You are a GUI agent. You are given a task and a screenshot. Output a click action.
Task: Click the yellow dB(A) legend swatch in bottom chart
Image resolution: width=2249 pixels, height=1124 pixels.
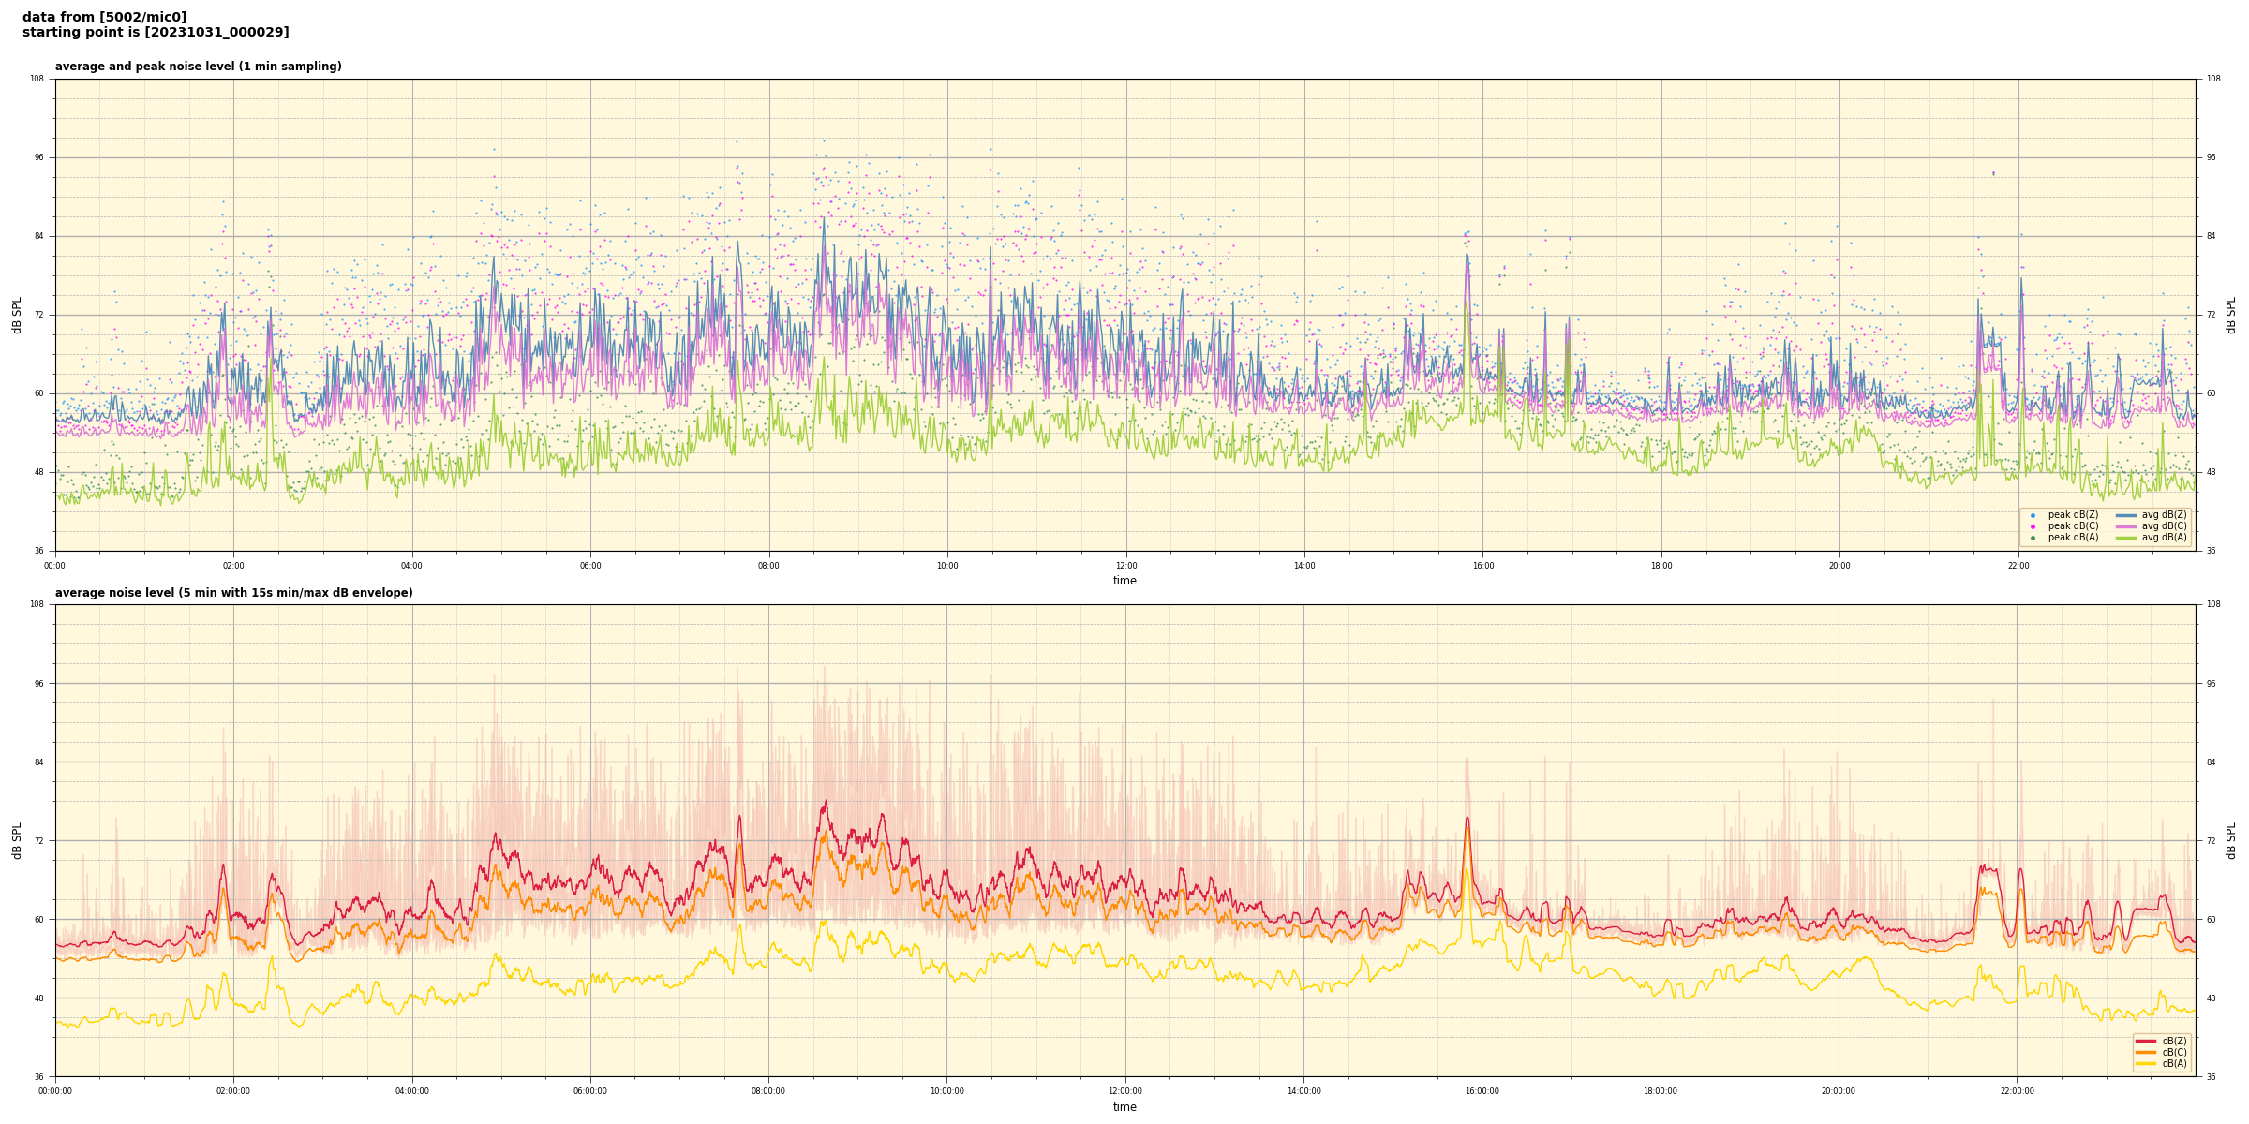pyautogui.click(x=2146, y=1063)
